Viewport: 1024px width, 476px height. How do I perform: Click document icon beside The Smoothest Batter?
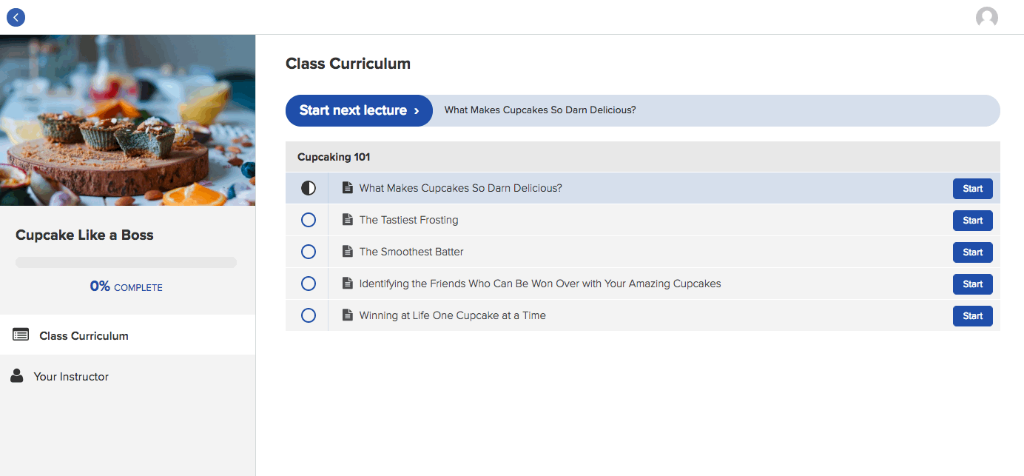pos(347,252)
